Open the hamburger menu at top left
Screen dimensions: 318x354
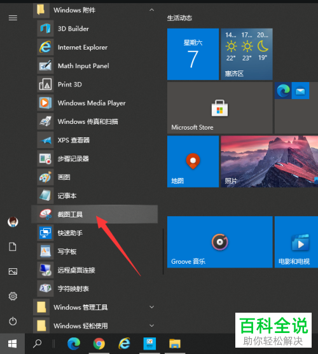13,18
